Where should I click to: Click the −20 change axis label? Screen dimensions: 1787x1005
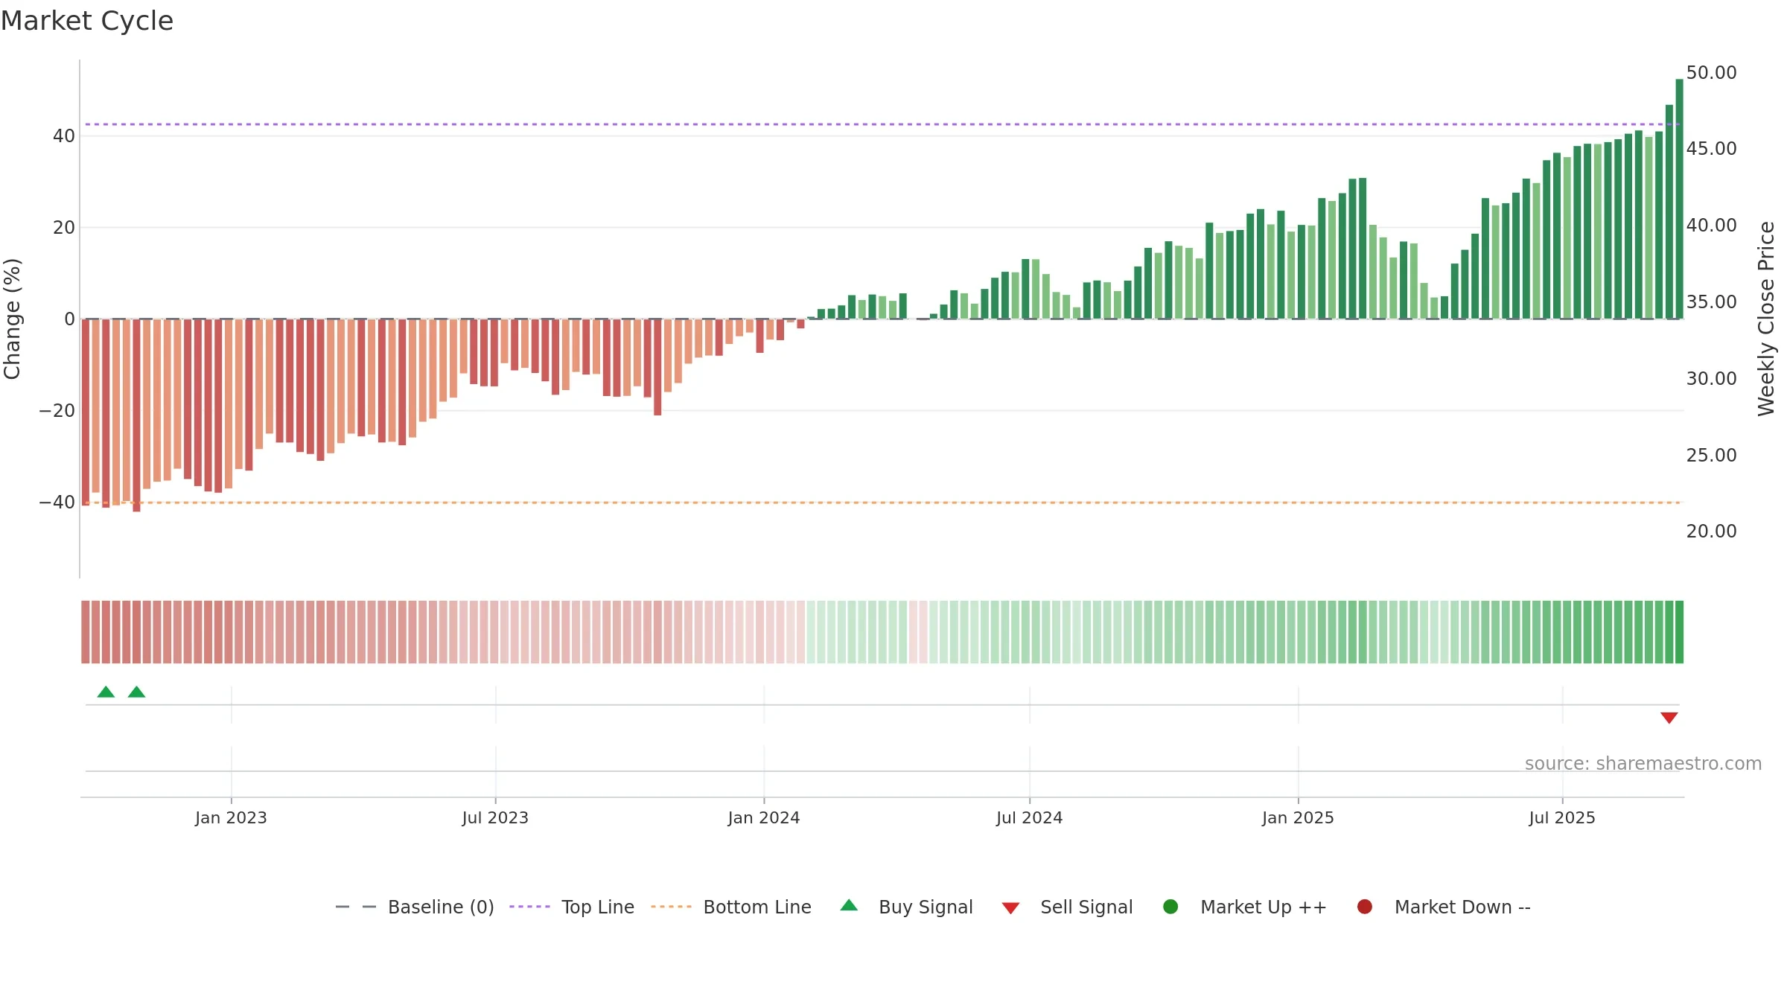click(x=57, y=410)
